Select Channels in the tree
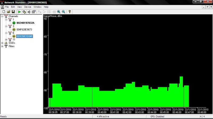 click(x=13, y=16)
